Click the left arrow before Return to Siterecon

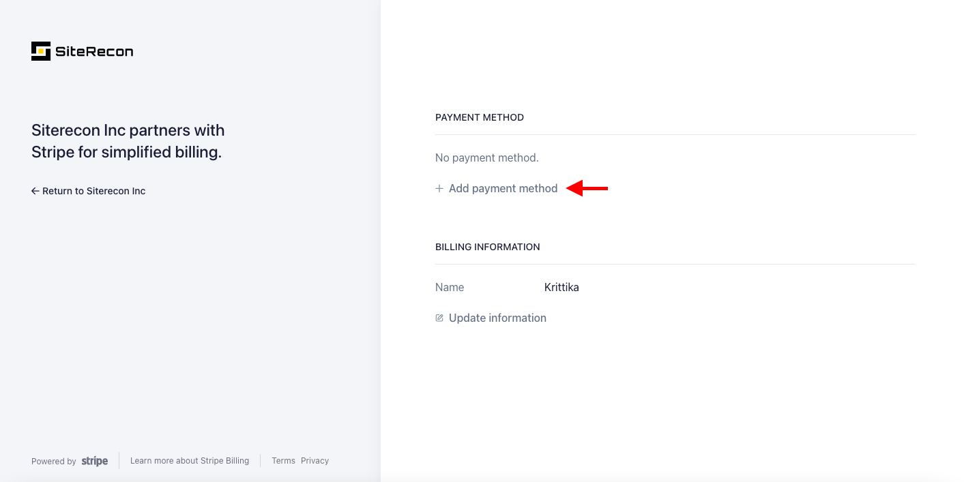(x=35, y=191)
